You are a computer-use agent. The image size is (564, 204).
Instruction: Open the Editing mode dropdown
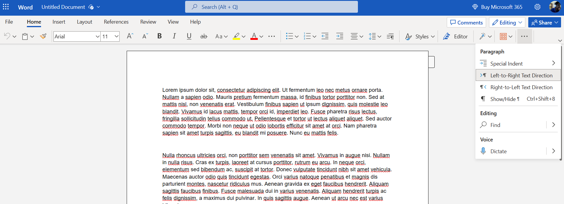(x=507, y=22)
